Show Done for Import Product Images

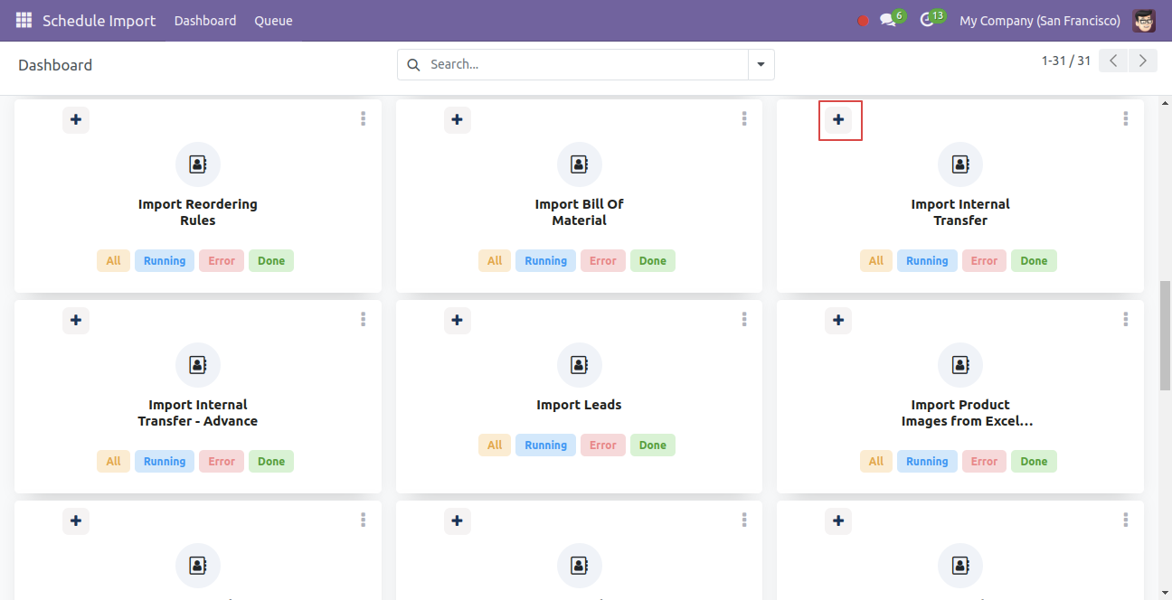pos(1034,461)
